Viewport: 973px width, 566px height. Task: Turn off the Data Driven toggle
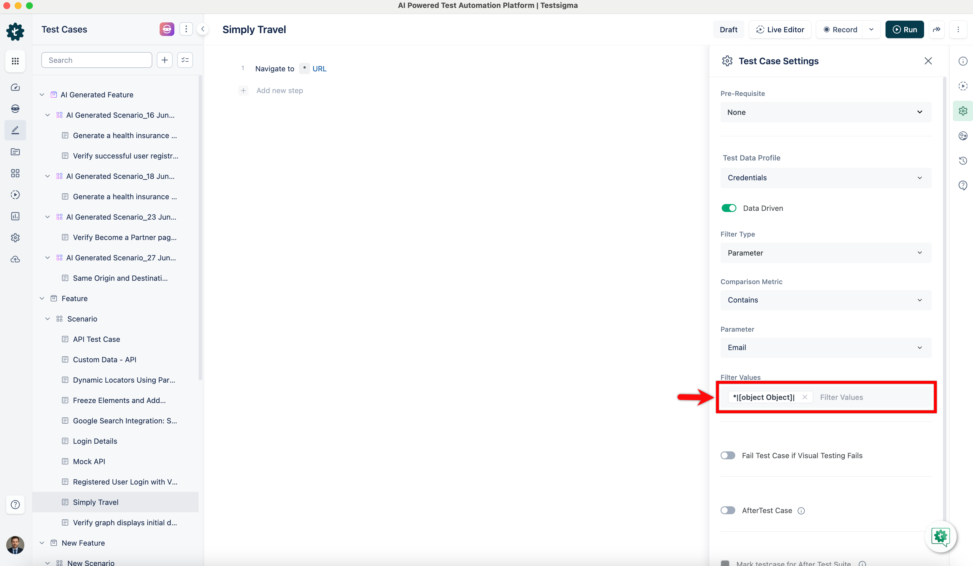(728, 208)
